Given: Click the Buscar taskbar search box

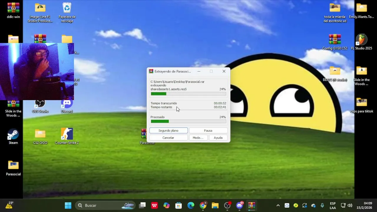Looking at the screenshot, I should pyautogui.click(x=105, y=206).
